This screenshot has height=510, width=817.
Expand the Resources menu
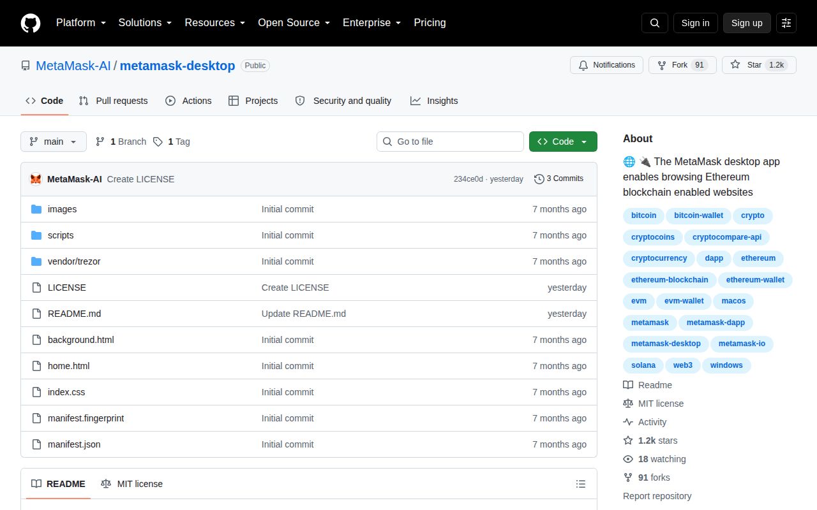tap(215, 23)
